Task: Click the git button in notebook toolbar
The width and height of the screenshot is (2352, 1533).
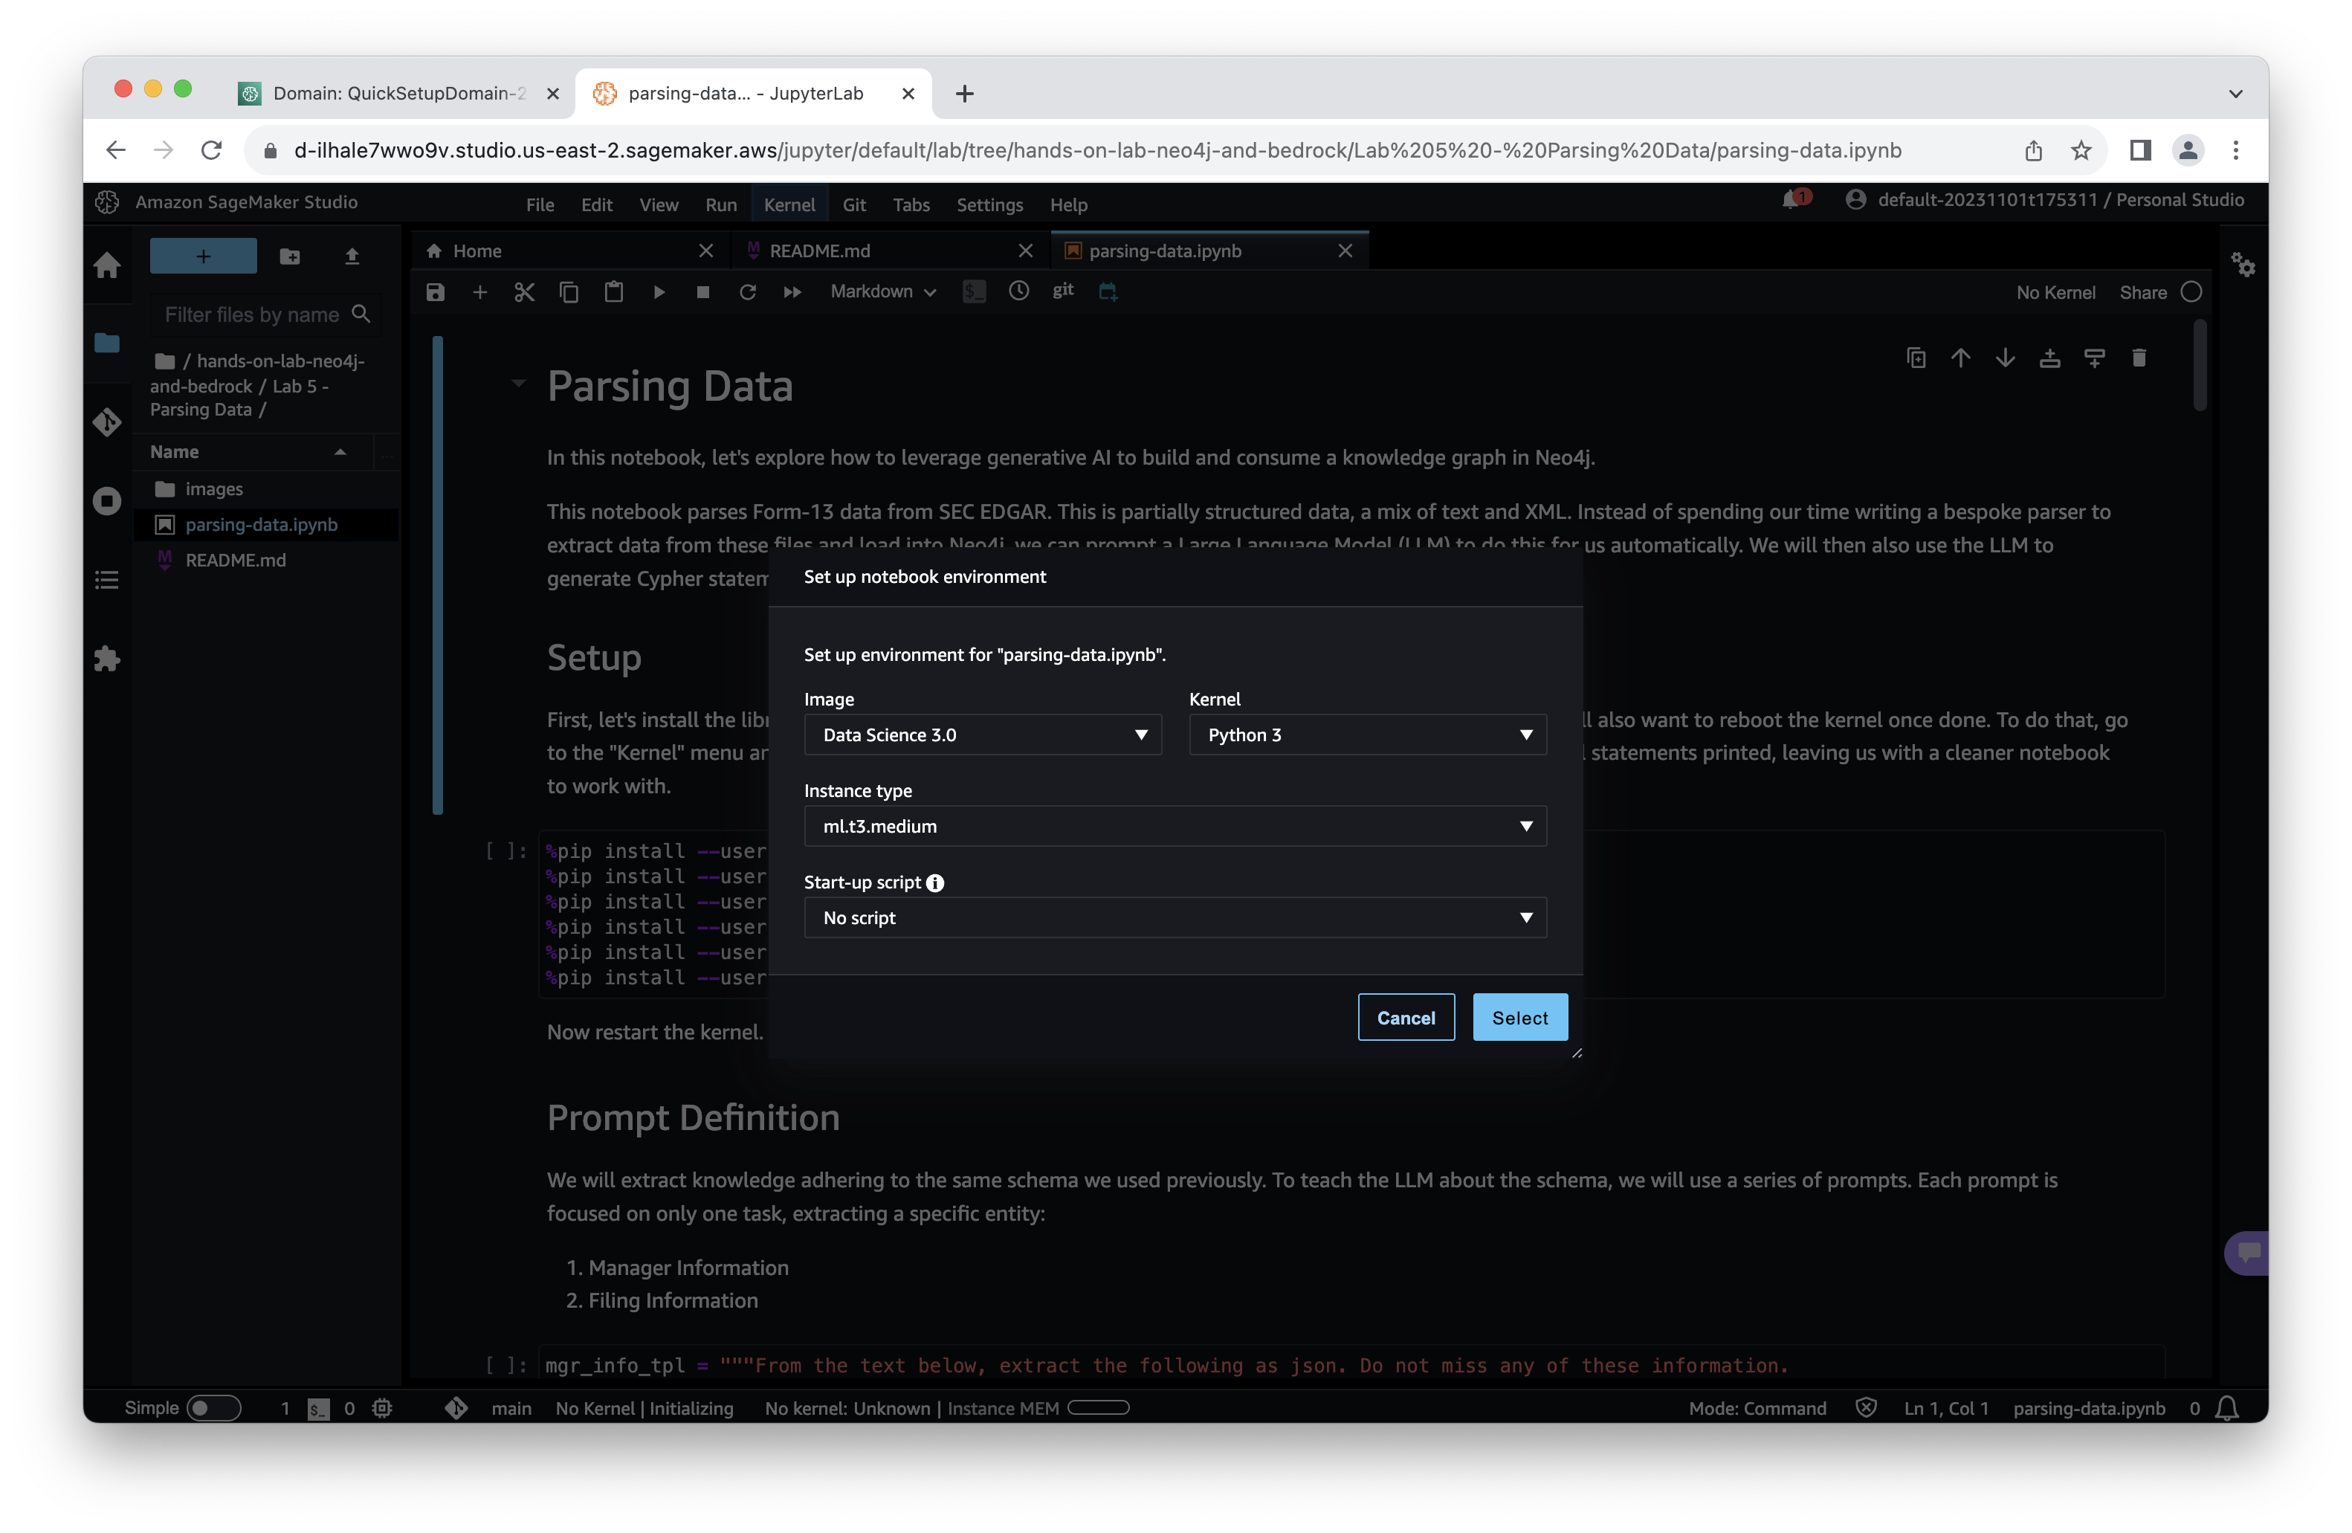Action: pyautogui.click(x=1063, y=290)
